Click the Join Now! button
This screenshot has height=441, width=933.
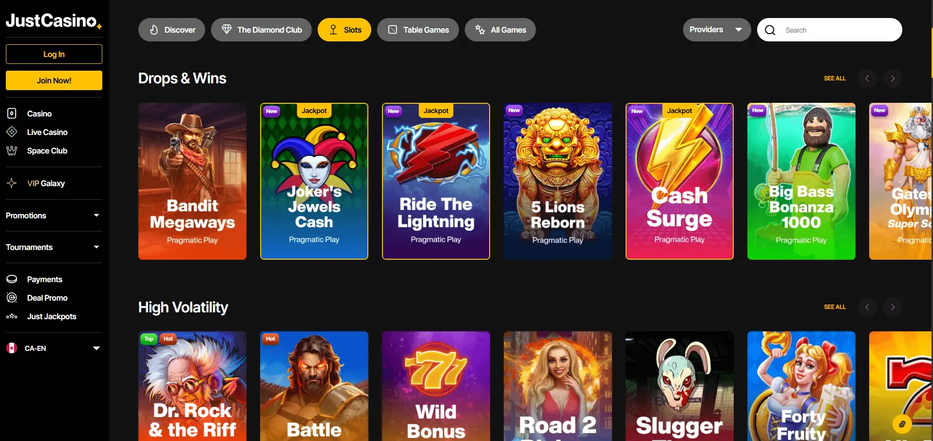click(54, 80)
